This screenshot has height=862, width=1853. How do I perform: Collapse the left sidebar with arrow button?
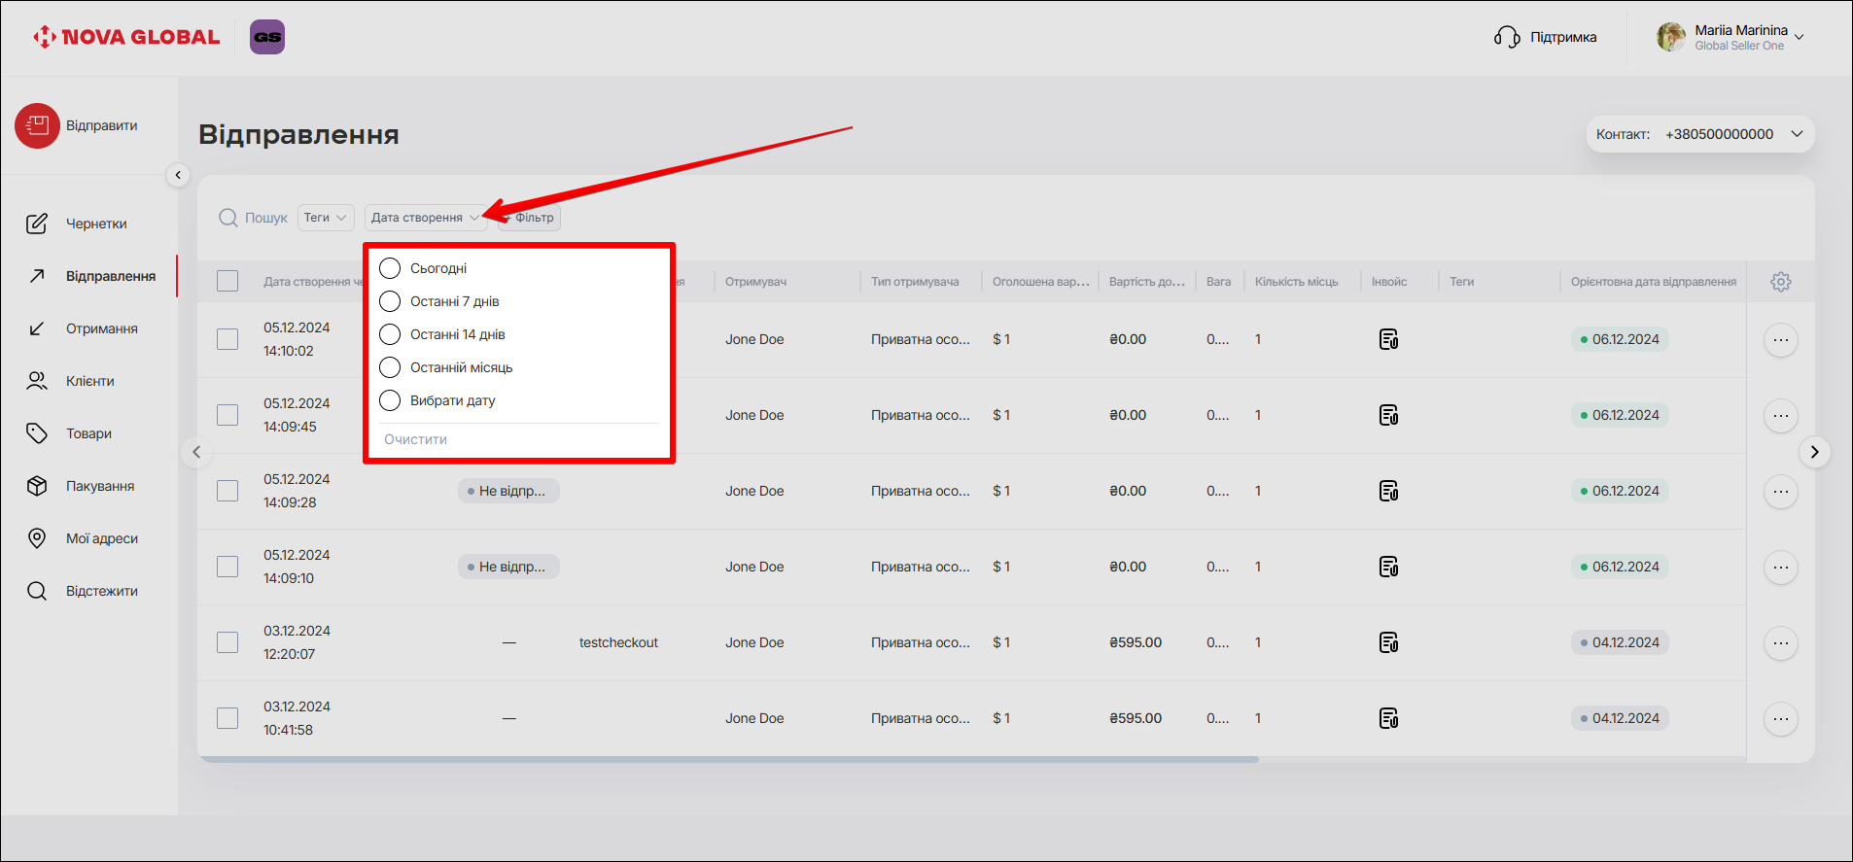(178, 175)
